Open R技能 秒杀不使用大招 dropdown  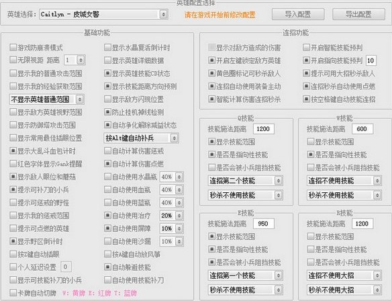[x=344, y=290]
